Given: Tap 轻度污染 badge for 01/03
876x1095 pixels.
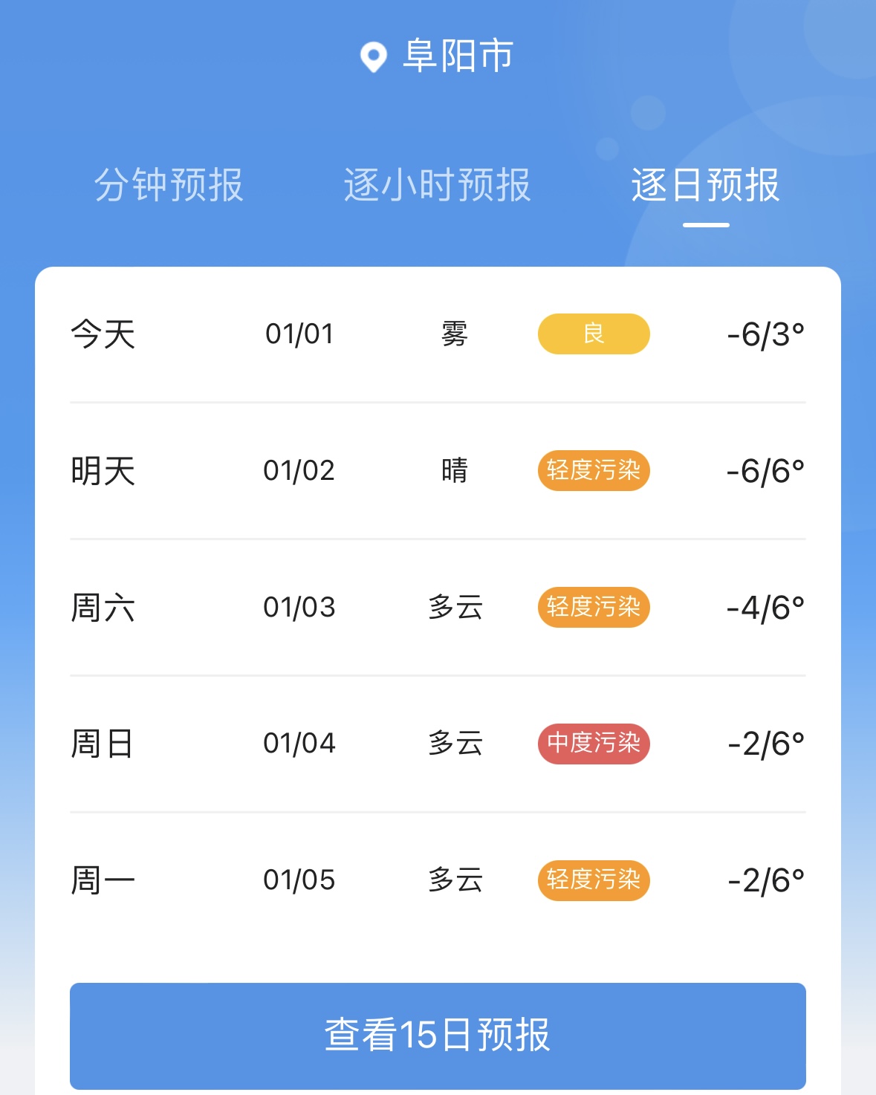Looking at the screenshot, I should tap(594, 607).
